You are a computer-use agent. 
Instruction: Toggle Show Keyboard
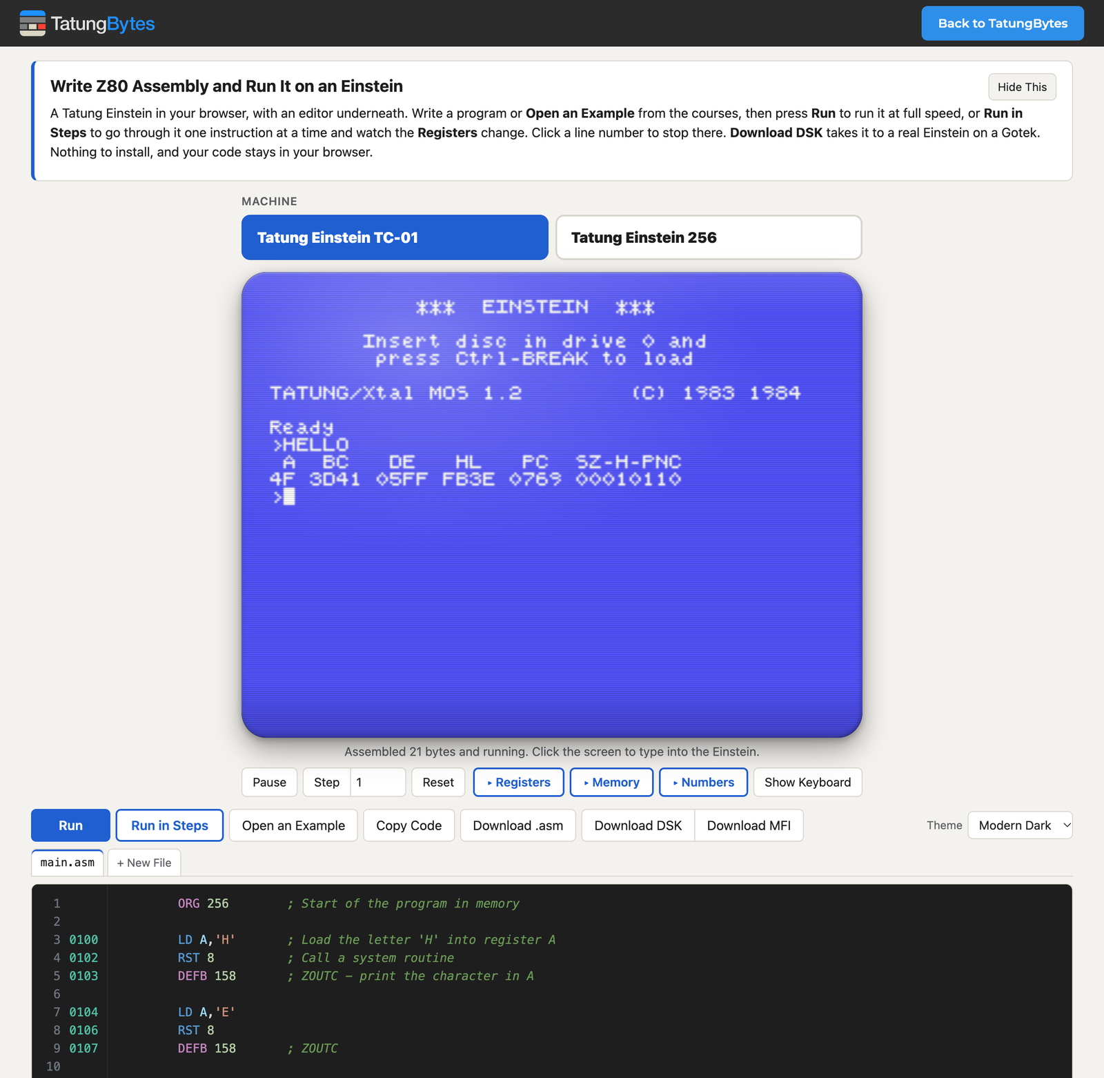click(x=807, y=782)
